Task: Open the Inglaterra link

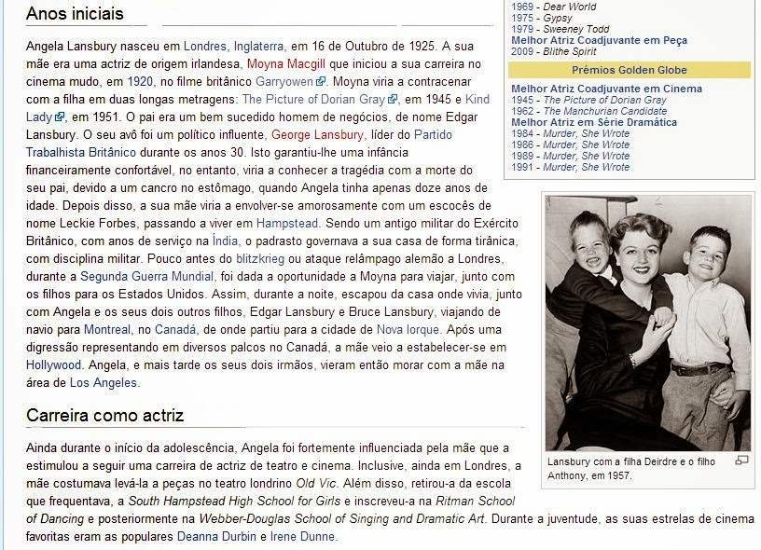Action: (x=258, y=46)
